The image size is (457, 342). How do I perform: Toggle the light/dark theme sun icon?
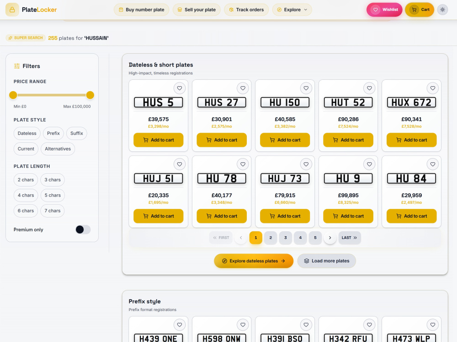click(x=442, y=10)
